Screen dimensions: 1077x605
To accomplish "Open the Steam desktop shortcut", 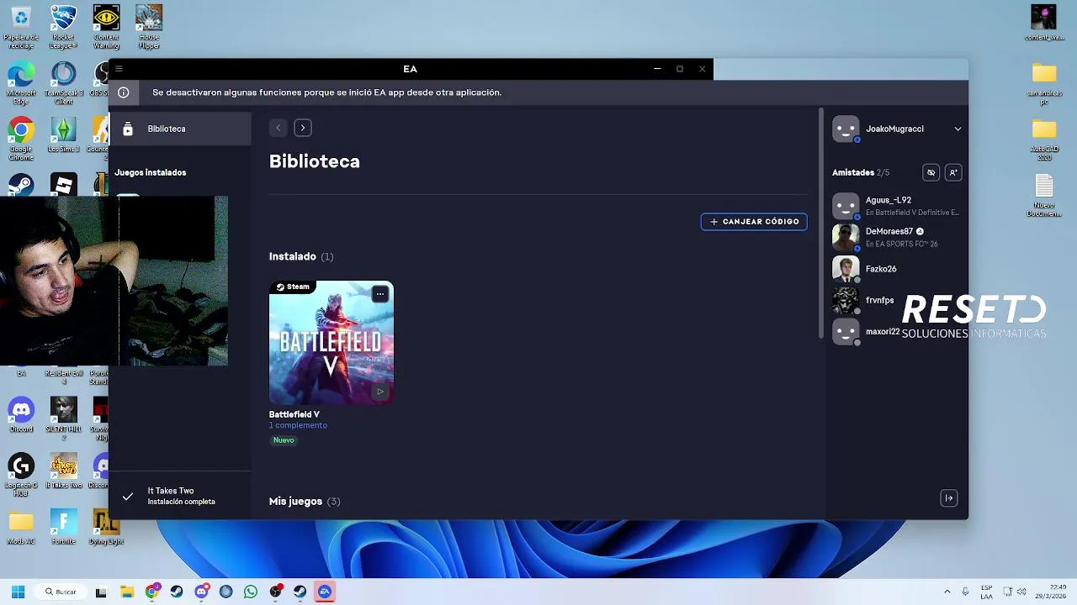I will pyautogui.click(x=21, y=185).
